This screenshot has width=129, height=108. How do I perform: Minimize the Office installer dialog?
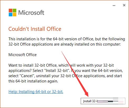pos(114,6)
